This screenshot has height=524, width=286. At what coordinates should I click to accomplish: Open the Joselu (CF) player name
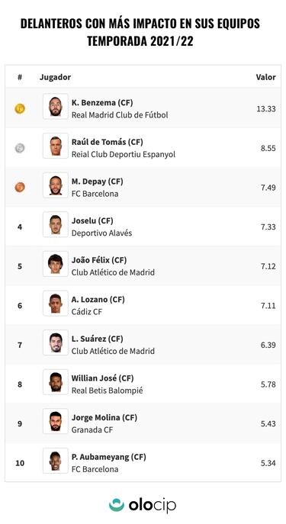click(92, 220)
